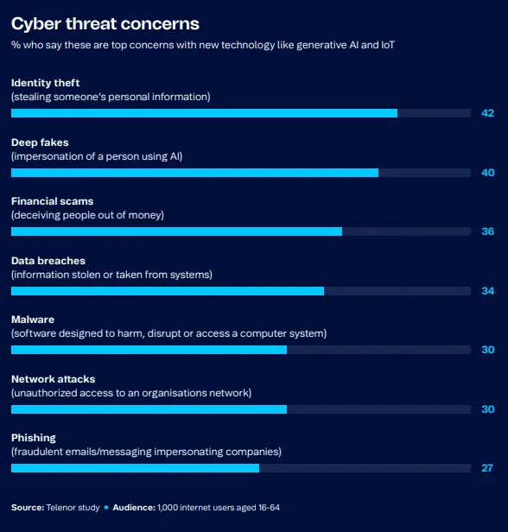Screen dimensions: 508x532
Task: Click the 'Network attacks' heading label
Action: (54, 379)
